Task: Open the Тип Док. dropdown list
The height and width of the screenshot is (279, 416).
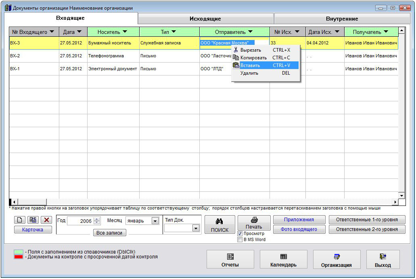Action: coord(196,228)
